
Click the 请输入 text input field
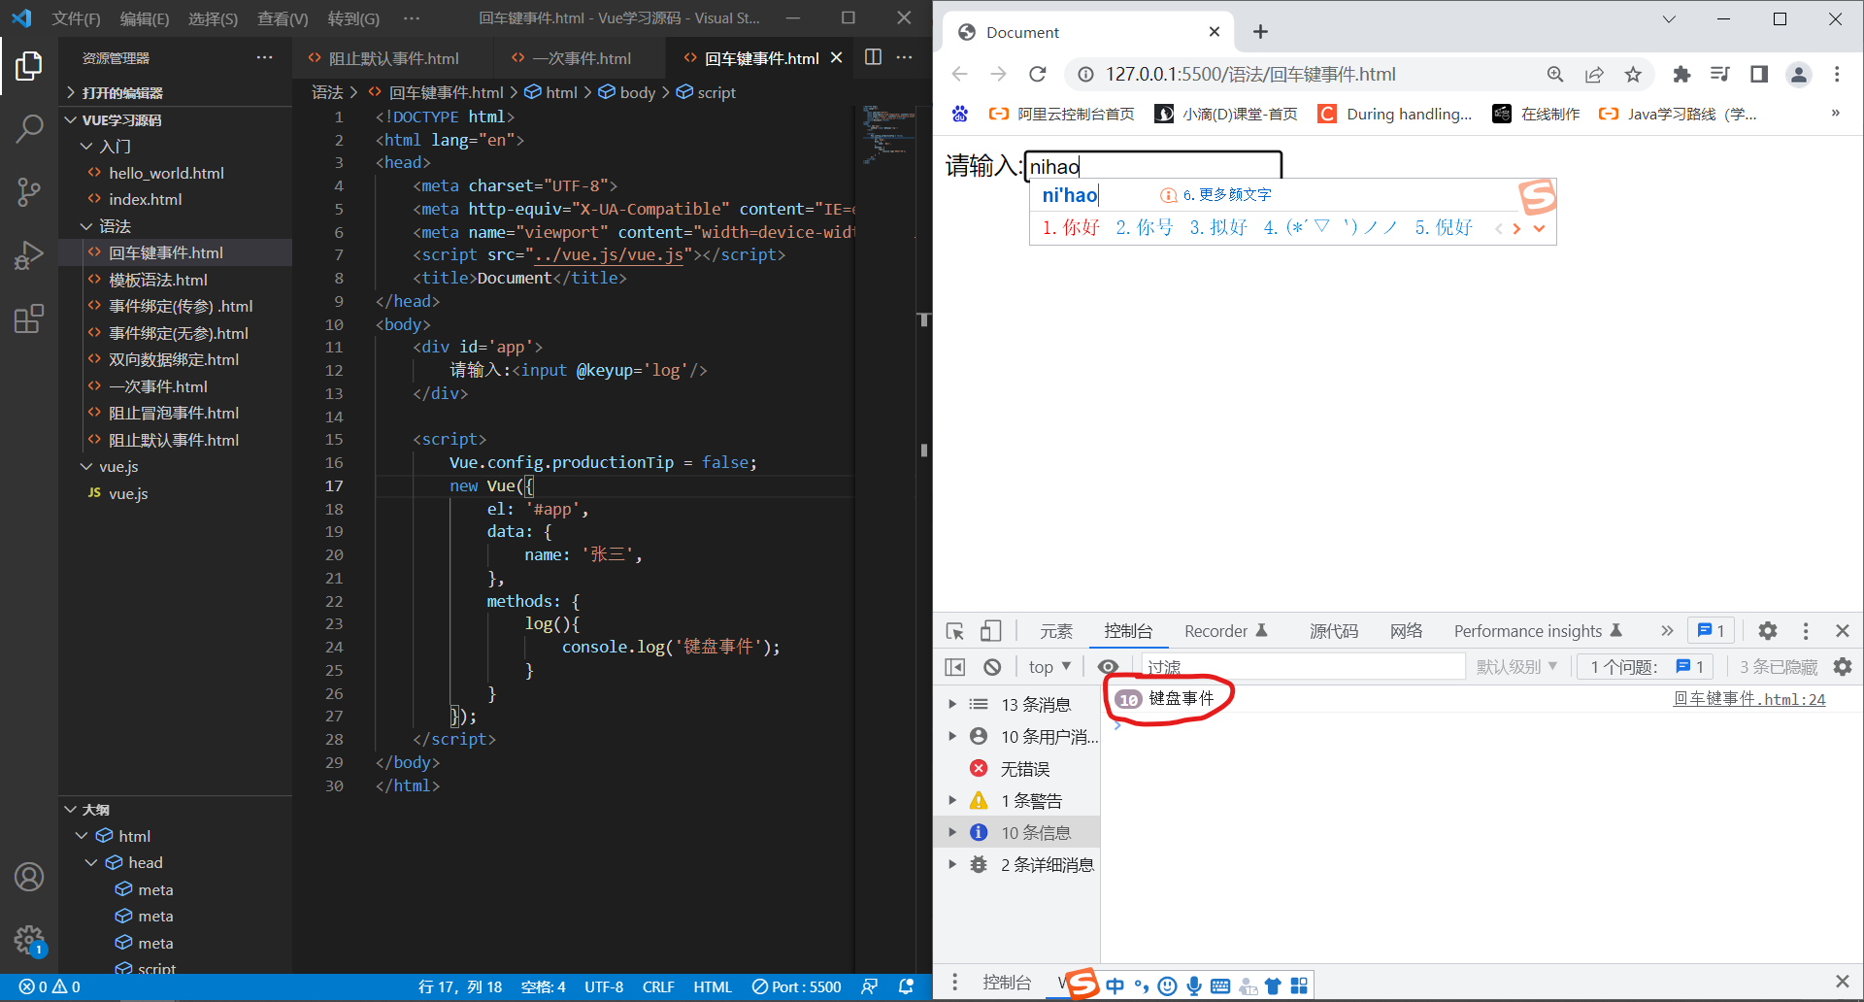point(1153,166)
